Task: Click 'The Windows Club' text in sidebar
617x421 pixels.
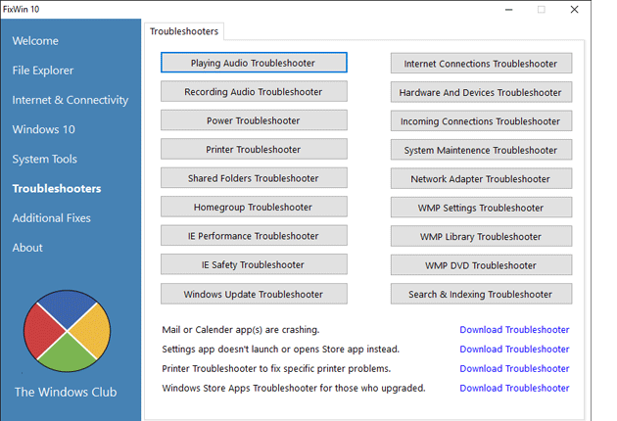Action: pyautogui.click(x=66, y=392)
